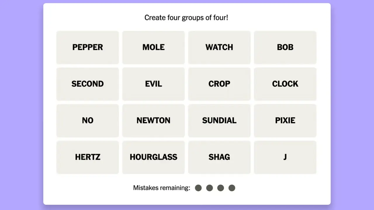This screenshot has height=210, width=374.
Task: Select the HERTZ word tile
Action: pos(88,157)
